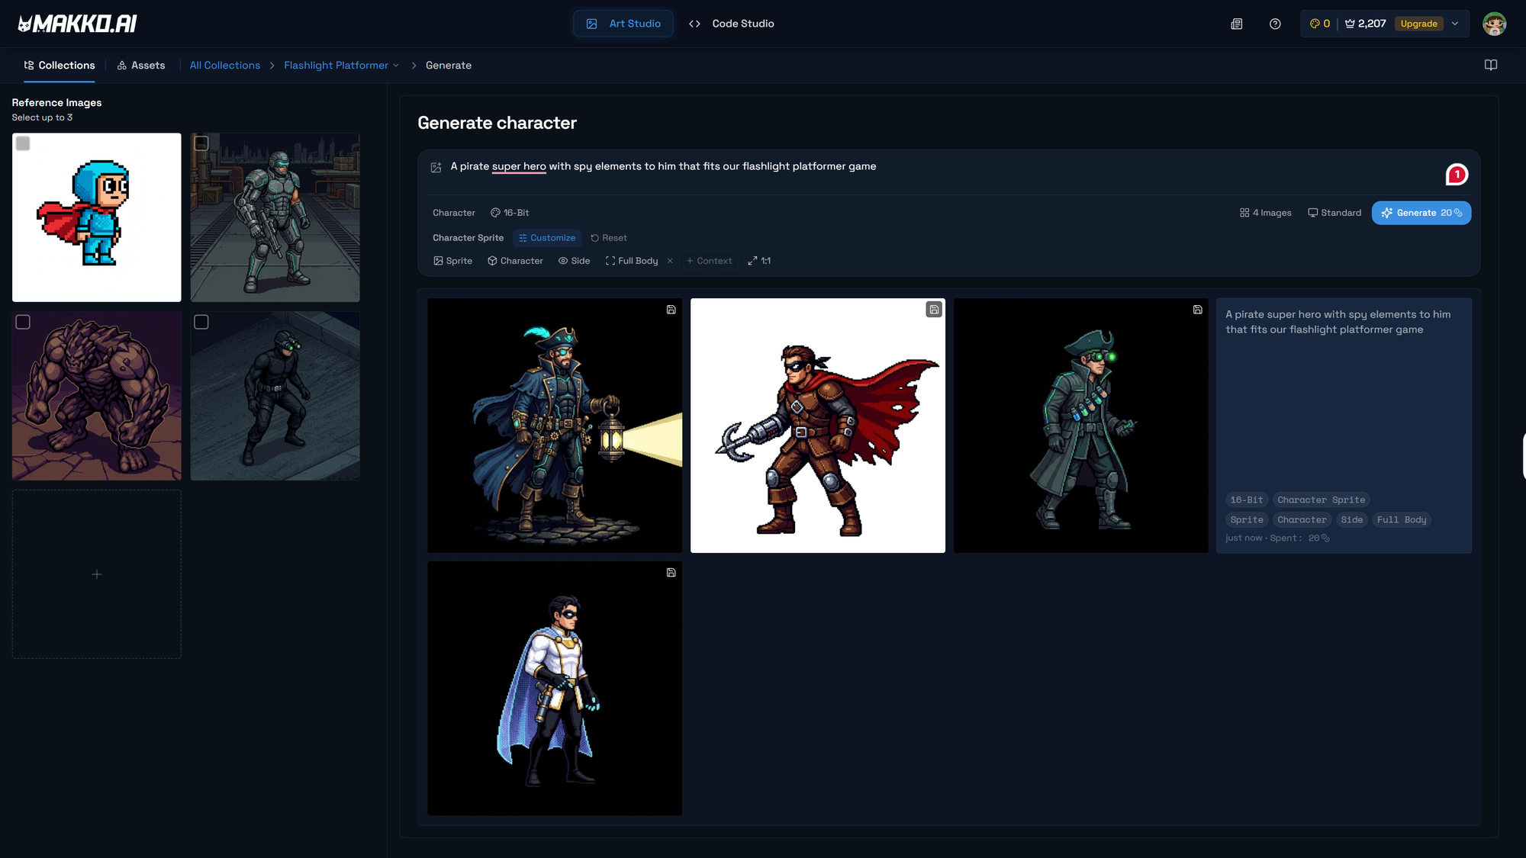
Task: Open the user profile avatar
Action: [x=1493, y=24]
